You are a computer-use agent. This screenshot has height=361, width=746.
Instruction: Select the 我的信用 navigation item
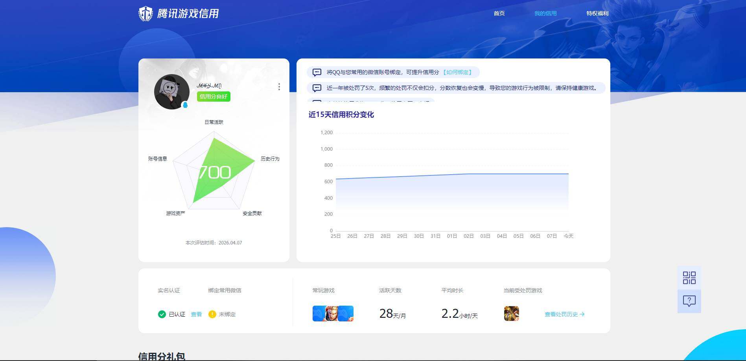pyautogui.click(x=545, y=13)
